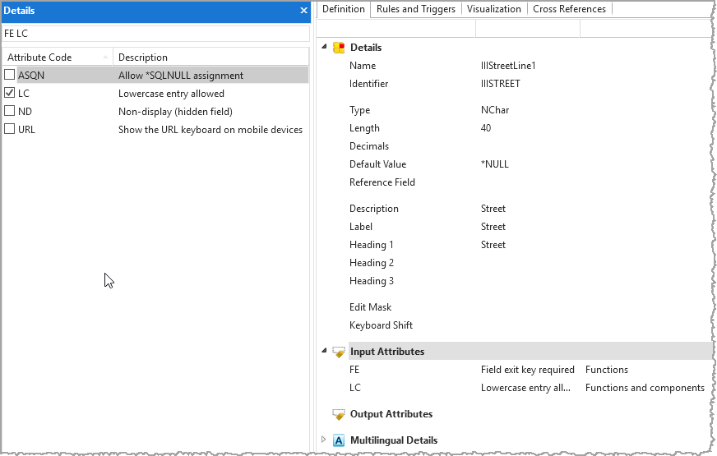Click the Output Attributes section icon

(338, 414)
